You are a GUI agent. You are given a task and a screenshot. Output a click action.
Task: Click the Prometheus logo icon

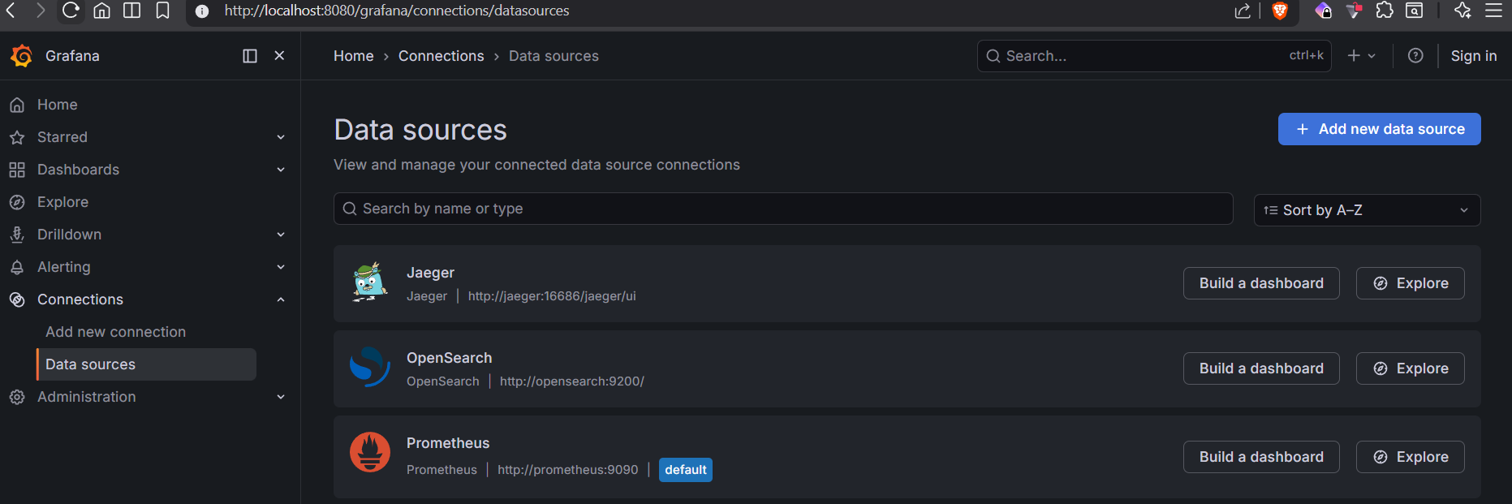click(x=370, y=452)
